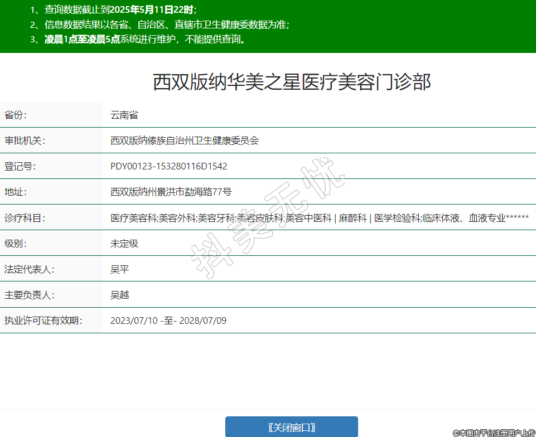This screenshot has width=536, height=437.
Task: Click the 本图由平台注册用户上传 watermark caption
Action: coord(494,432)
